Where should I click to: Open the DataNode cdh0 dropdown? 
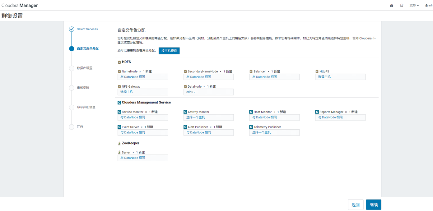click(x=208, y=92)
